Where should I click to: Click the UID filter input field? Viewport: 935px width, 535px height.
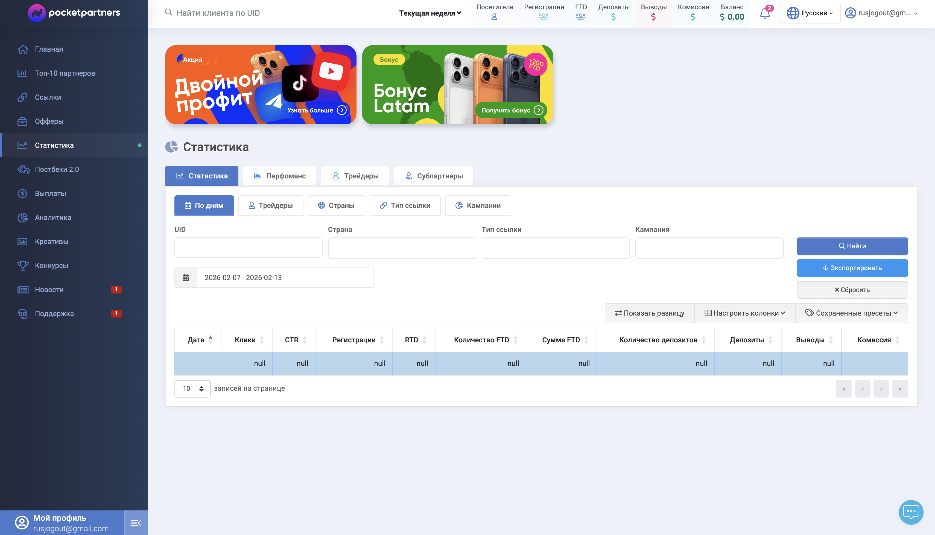[x=248, y=248]
